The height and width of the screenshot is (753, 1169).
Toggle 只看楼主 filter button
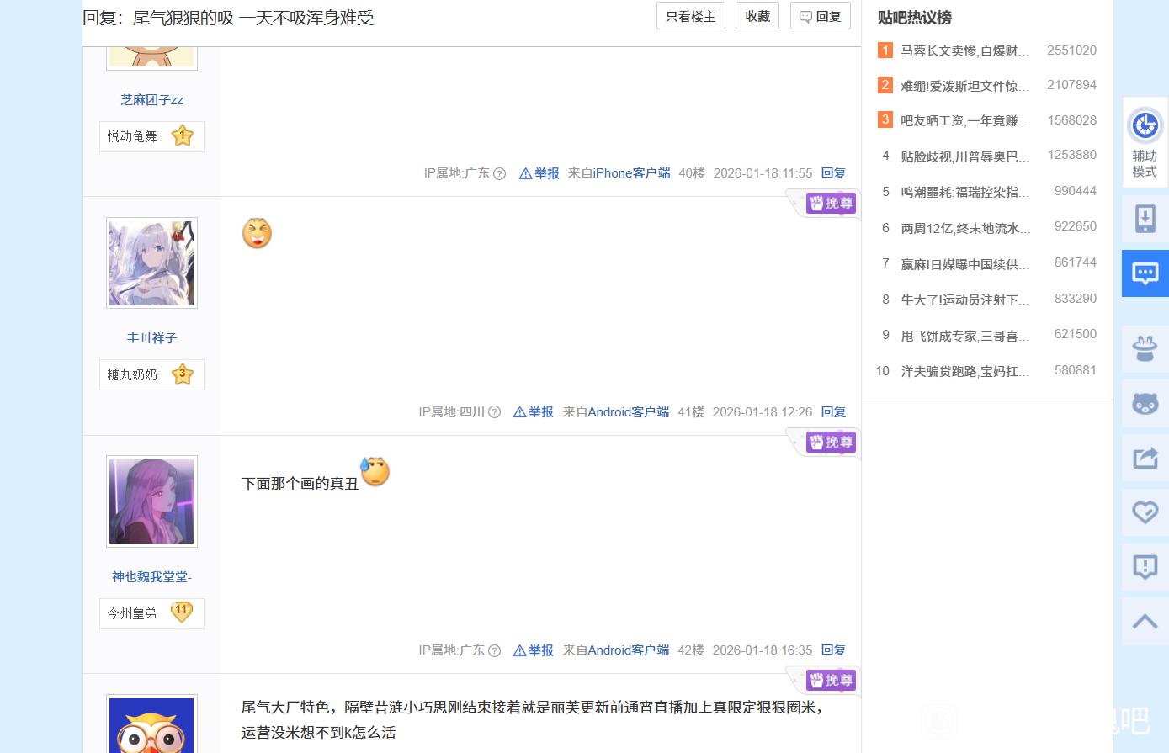pyautogui.click(x=690, y=16)
